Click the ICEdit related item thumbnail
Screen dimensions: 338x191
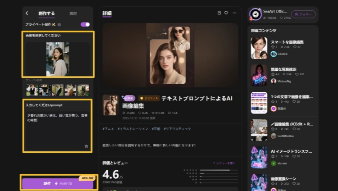tap(259, 130)
